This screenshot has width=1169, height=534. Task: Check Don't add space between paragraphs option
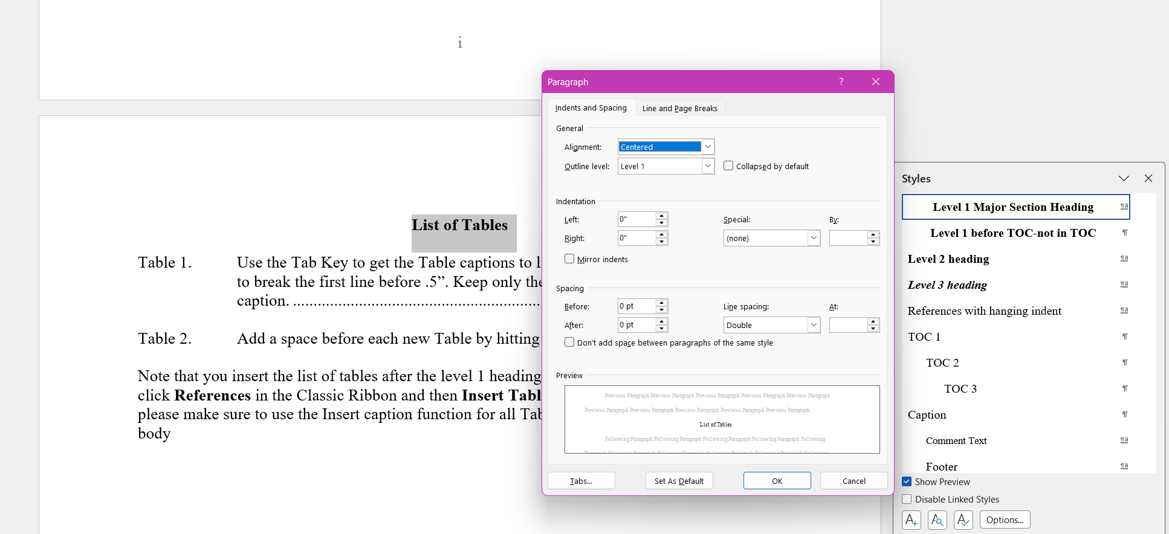(x=569, y=342)
